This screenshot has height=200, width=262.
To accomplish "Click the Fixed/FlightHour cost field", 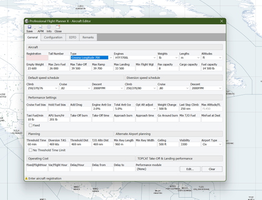I will [x=37, y=169].
